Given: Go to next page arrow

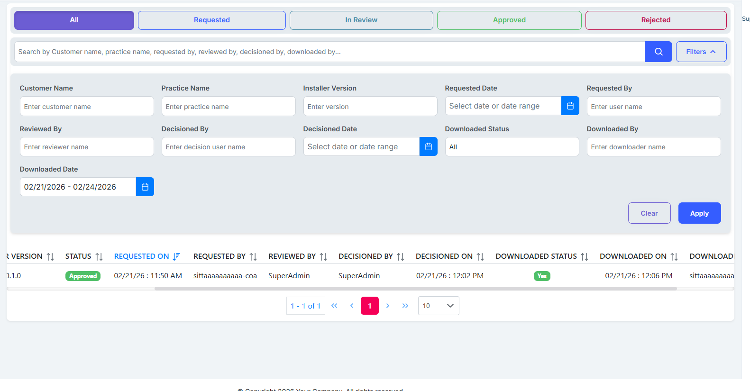Looking at the screenshot, I should pyautogui.click(x=387, y=306).
